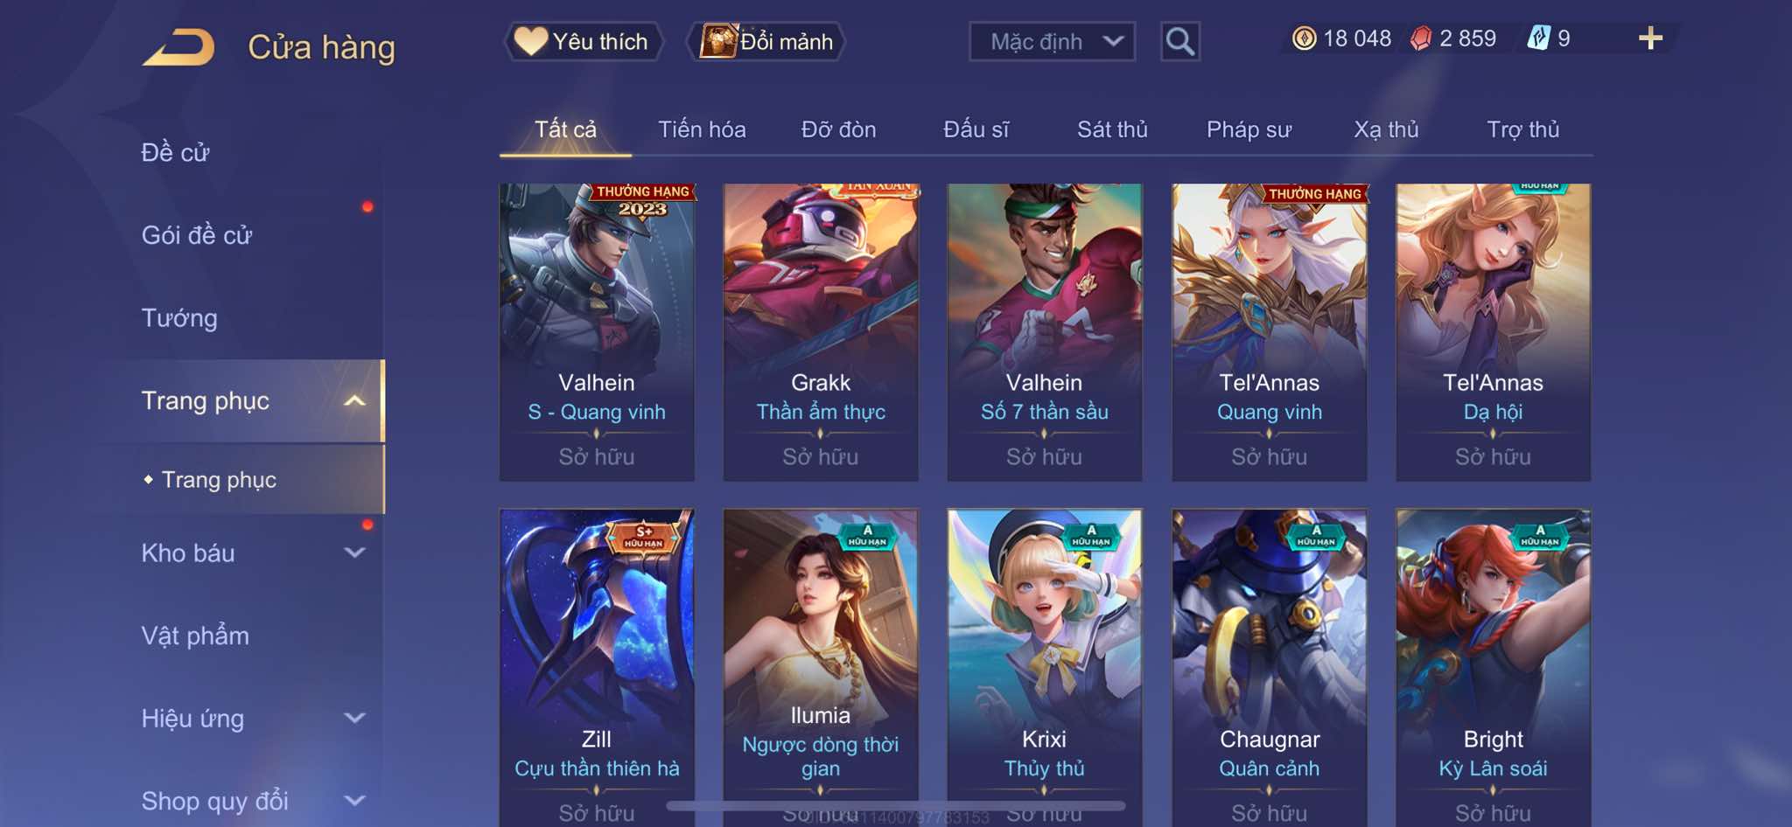Open favorites via the heart Yêu thích button

[583, 41]
